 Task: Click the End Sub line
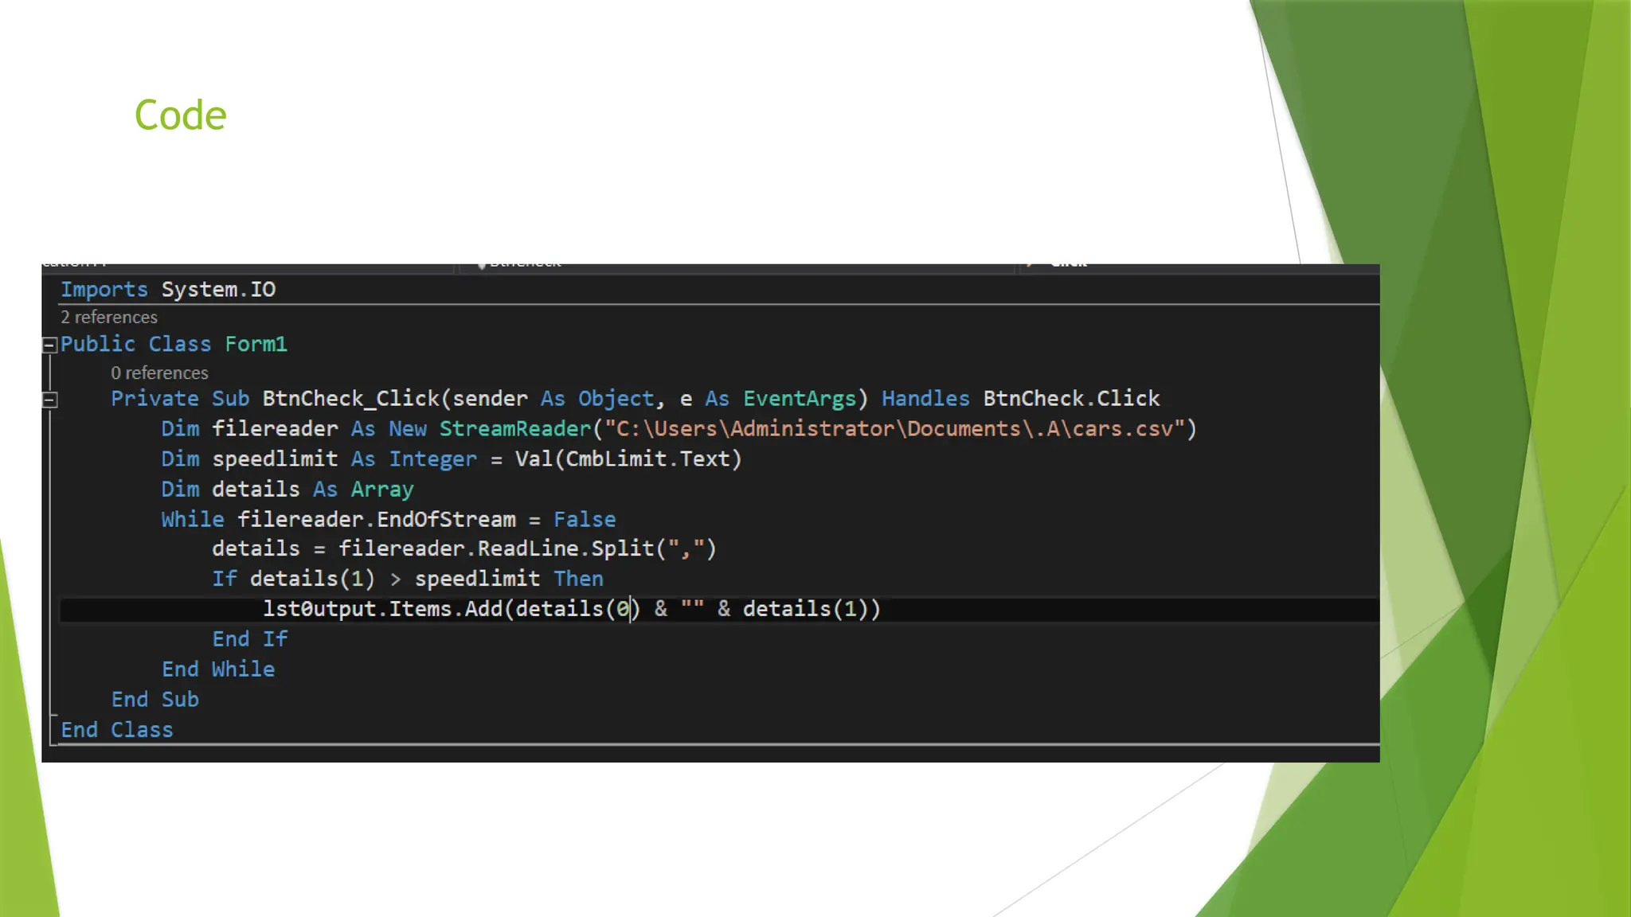155,700
